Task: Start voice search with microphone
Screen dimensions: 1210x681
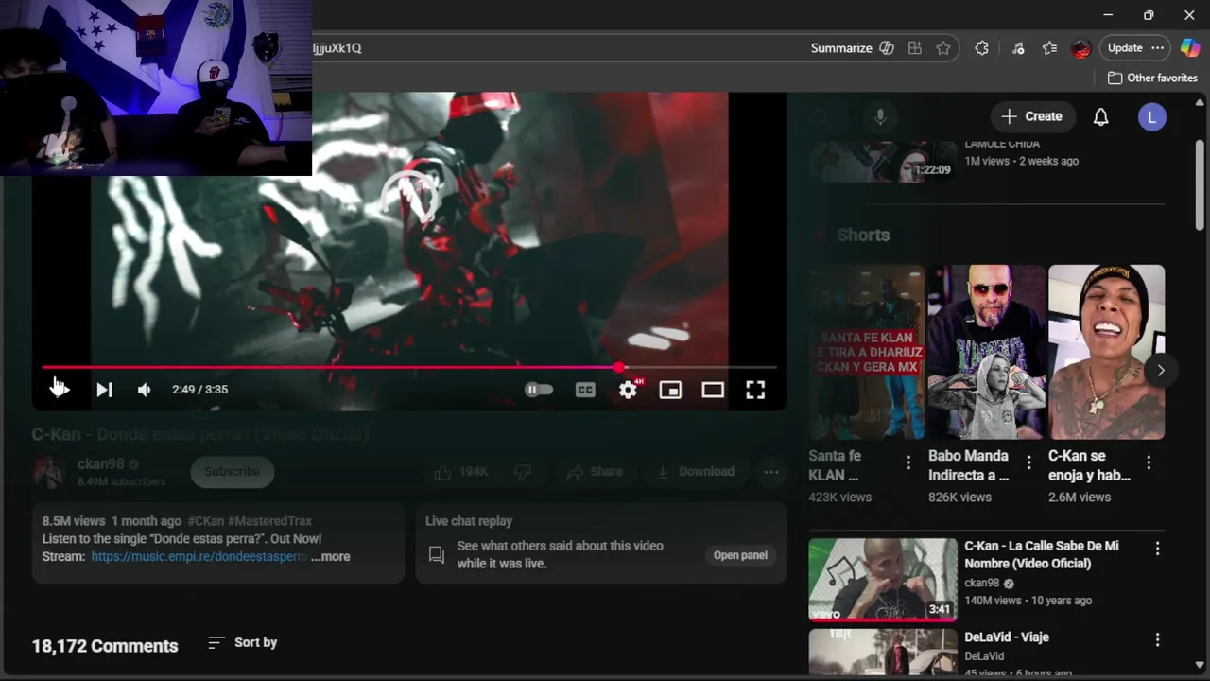Action: click(880, 116)
